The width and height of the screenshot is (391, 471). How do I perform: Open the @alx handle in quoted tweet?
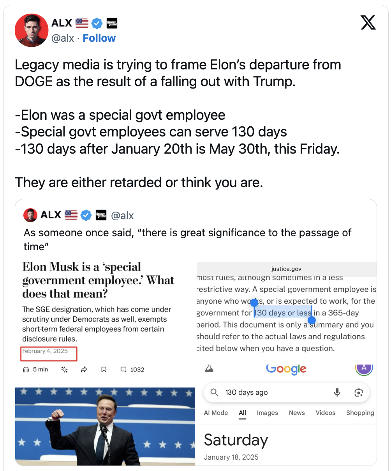(122, 215)
